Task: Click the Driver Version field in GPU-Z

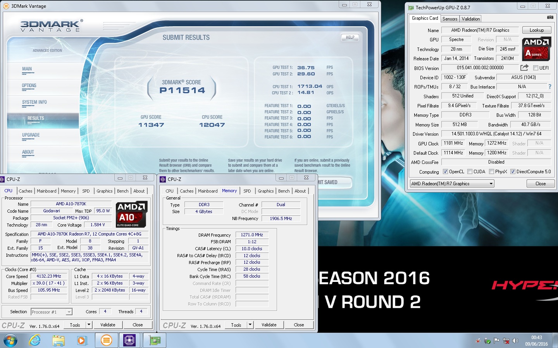Action: 496,134
